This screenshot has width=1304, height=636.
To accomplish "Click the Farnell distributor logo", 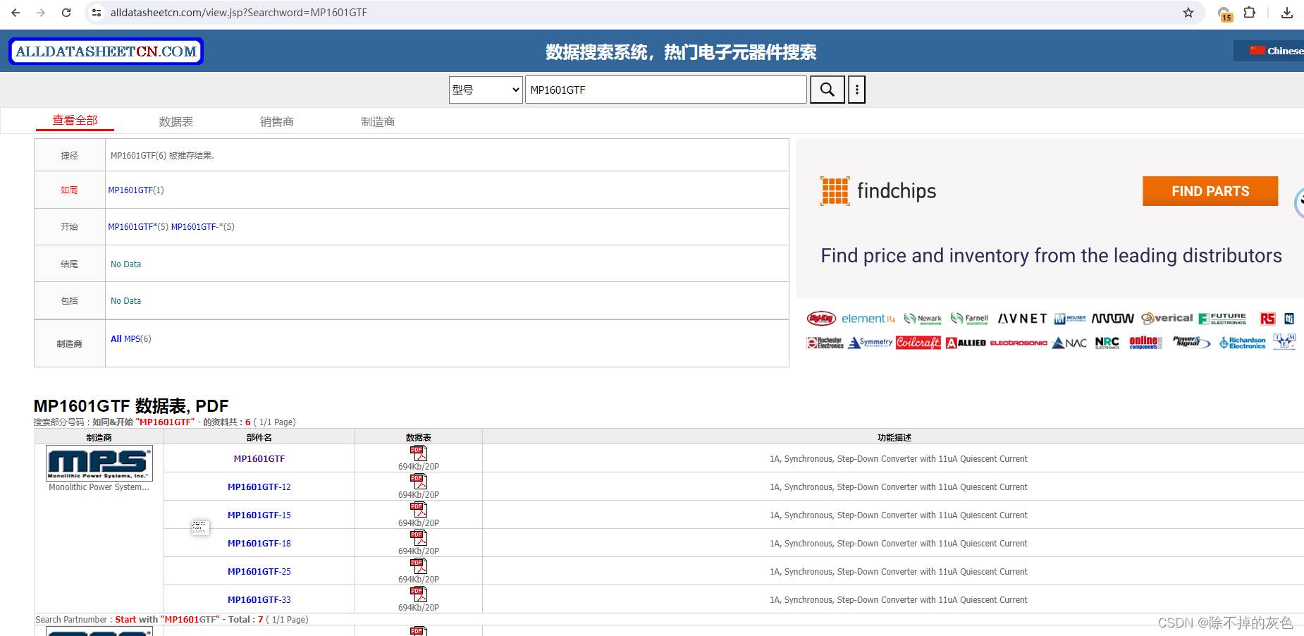I will coord(969,319).
